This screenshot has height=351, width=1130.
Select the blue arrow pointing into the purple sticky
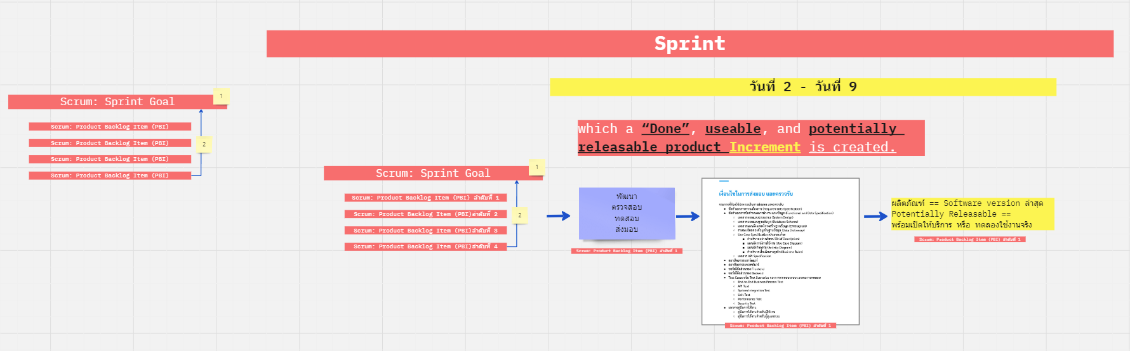coord(559,216)
